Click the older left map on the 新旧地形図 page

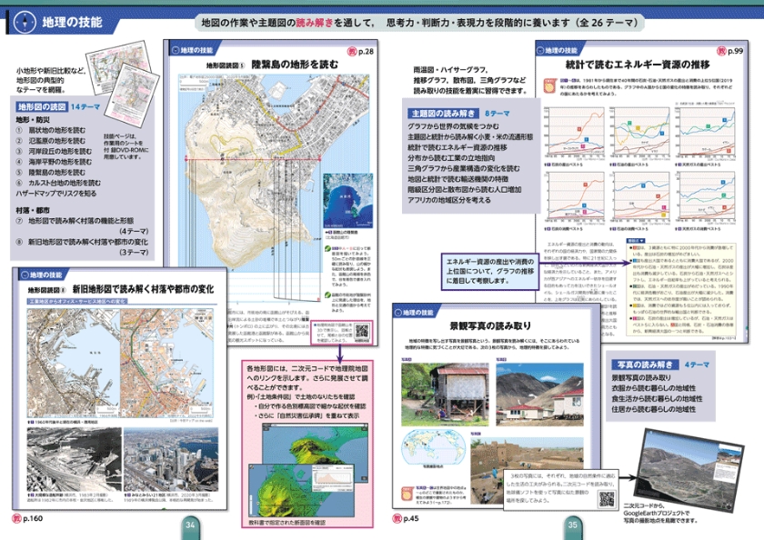pos(74,364)
